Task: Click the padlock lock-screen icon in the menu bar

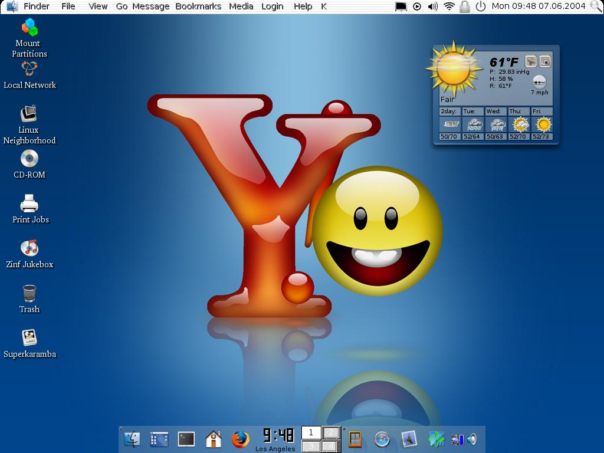Action: (465, 6)
